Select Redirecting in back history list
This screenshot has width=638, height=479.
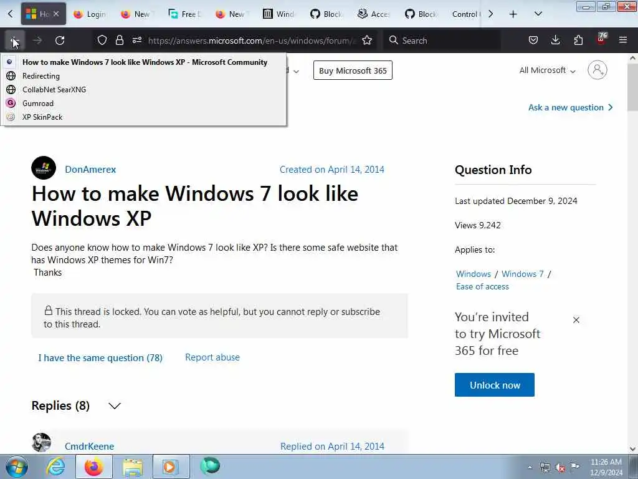(x=144, y=75)
